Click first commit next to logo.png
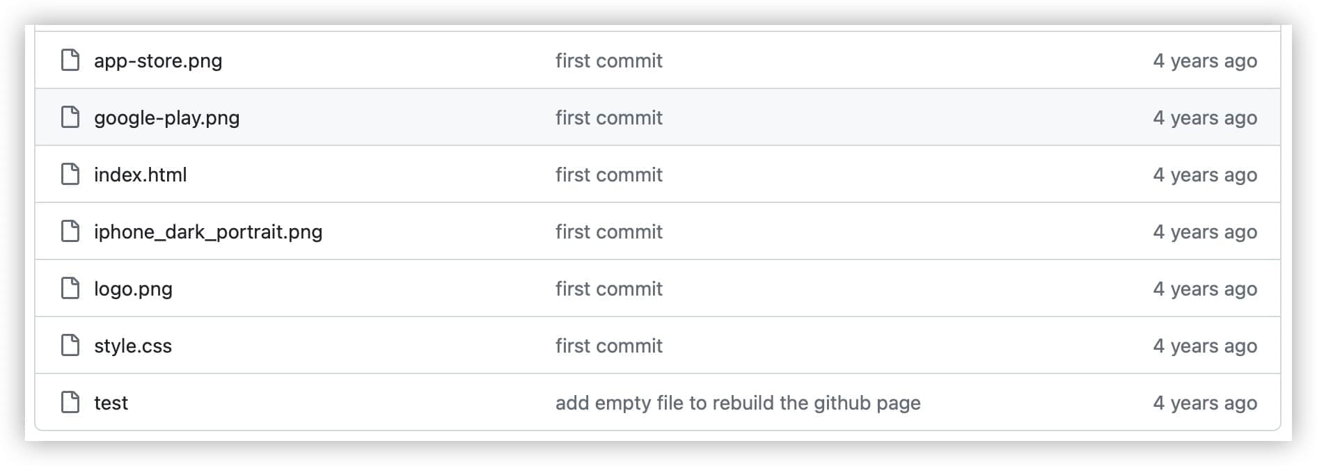The image size is (1317, 466). (x=609, y=289)
